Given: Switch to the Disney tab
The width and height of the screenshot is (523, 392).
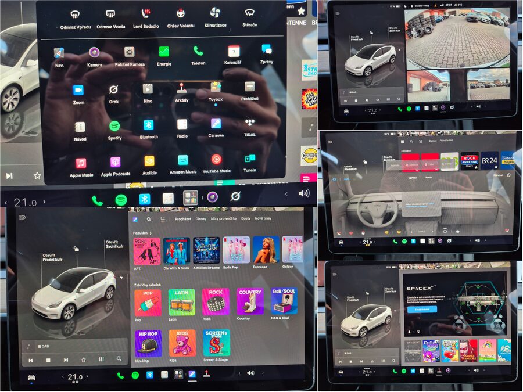Looking at the screenshot, I should click(201, 219).
